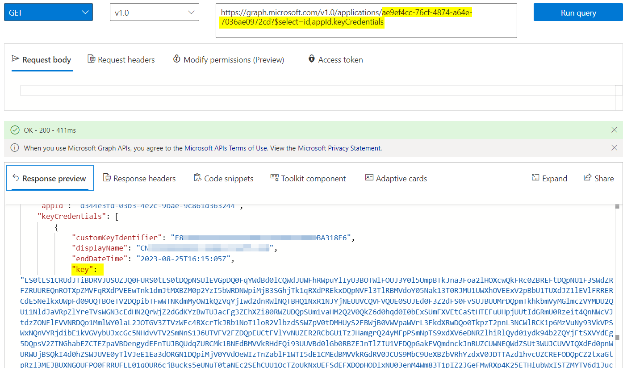Click the Adaptive cards icon

(x=369, y=178)
